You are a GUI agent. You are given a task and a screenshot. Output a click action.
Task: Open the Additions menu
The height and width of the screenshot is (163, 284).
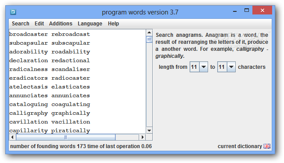pyautogui.click(x=61, y=24)
